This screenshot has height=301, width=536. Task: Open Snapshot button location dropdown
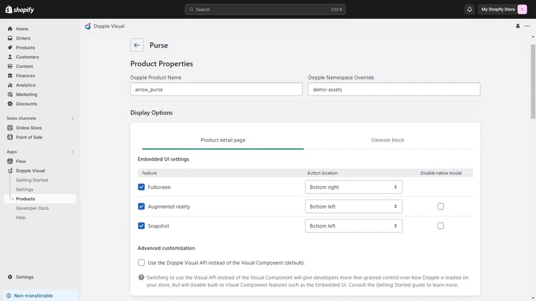click(x=354, y=226)
